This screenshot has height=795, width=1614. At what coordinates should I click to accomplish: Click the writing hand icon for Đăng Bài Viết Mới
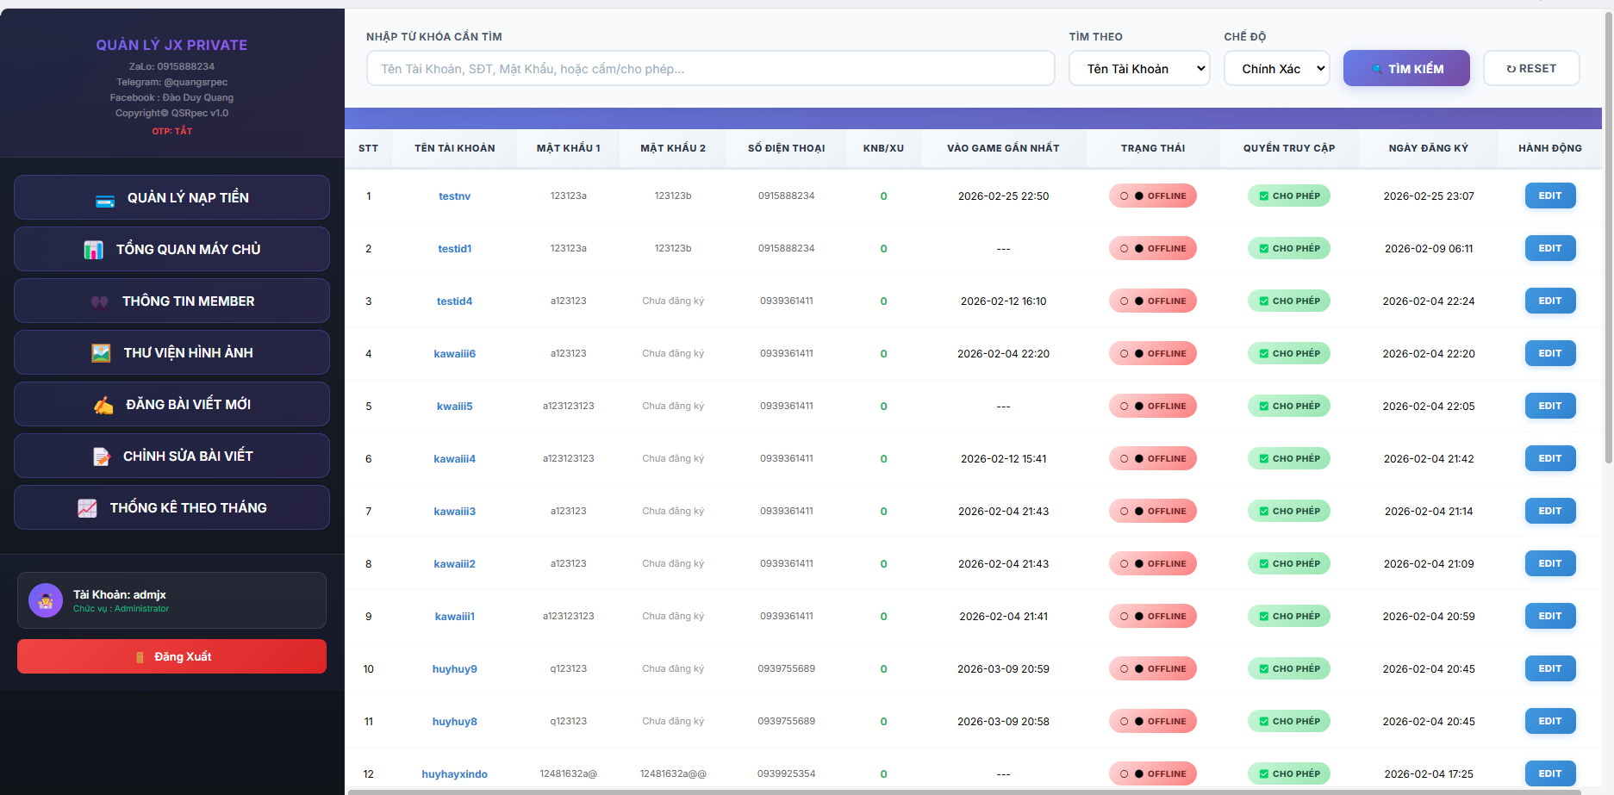click(x=103, y=405)
